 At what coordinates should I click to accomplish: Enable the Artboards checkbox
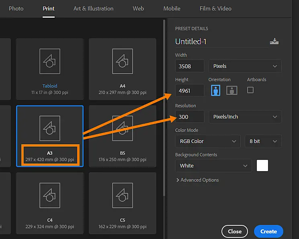coord(250,90)
